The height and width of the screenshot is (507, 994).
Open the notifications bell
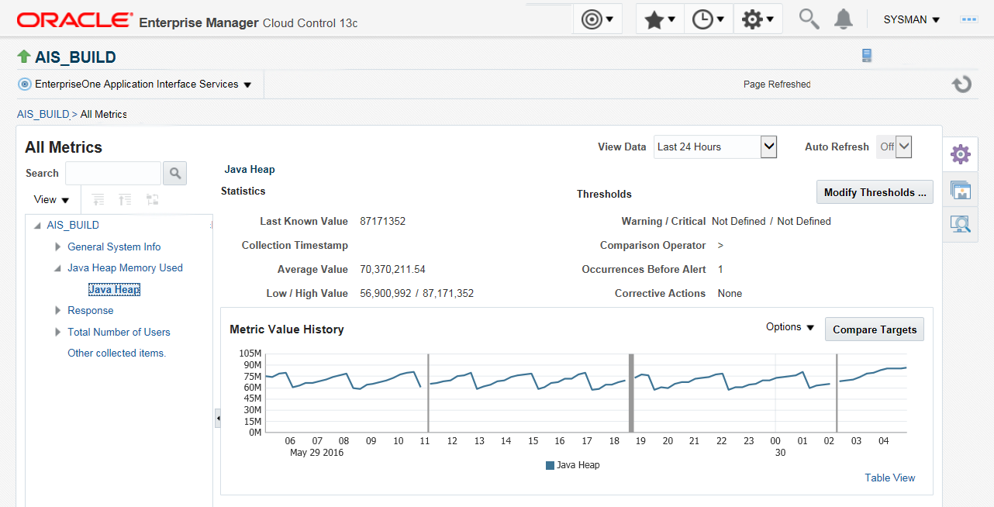tap(844, 19)
